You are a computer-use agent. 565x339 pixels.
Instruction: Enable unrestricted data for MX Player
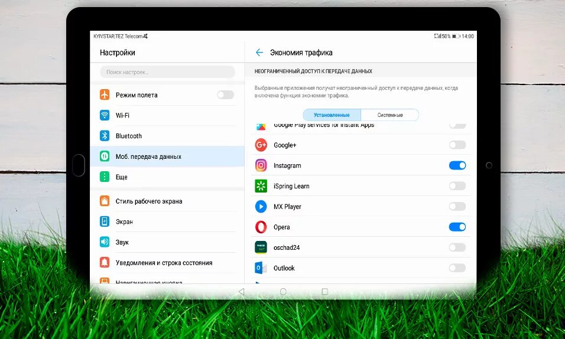tap(457, 207)
